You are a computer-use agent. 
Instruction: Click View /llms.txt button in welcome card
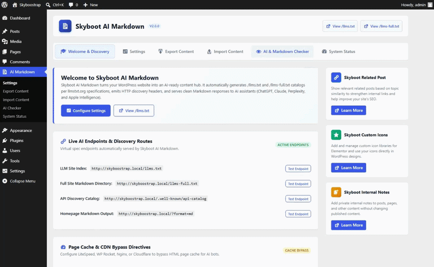(134, 110)
